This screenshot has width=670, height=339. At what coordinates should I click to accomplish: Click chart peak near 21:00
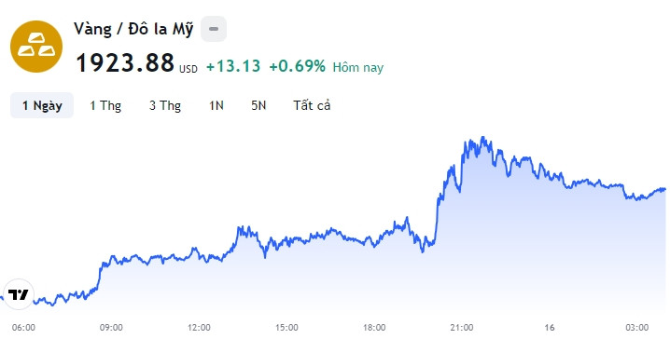(x=482, y=138)
